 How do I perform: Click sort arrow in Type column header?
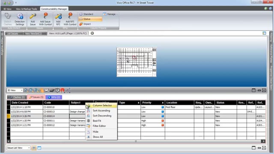pyautogui.click(x=139, y=103)
